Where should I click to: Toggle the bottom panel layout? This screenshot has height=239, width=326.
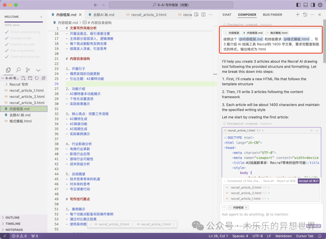point(305,5)
